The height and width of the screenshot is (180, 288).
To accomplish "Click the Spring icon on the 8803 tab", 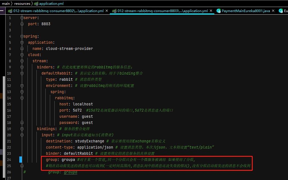I will coord(114,10).
